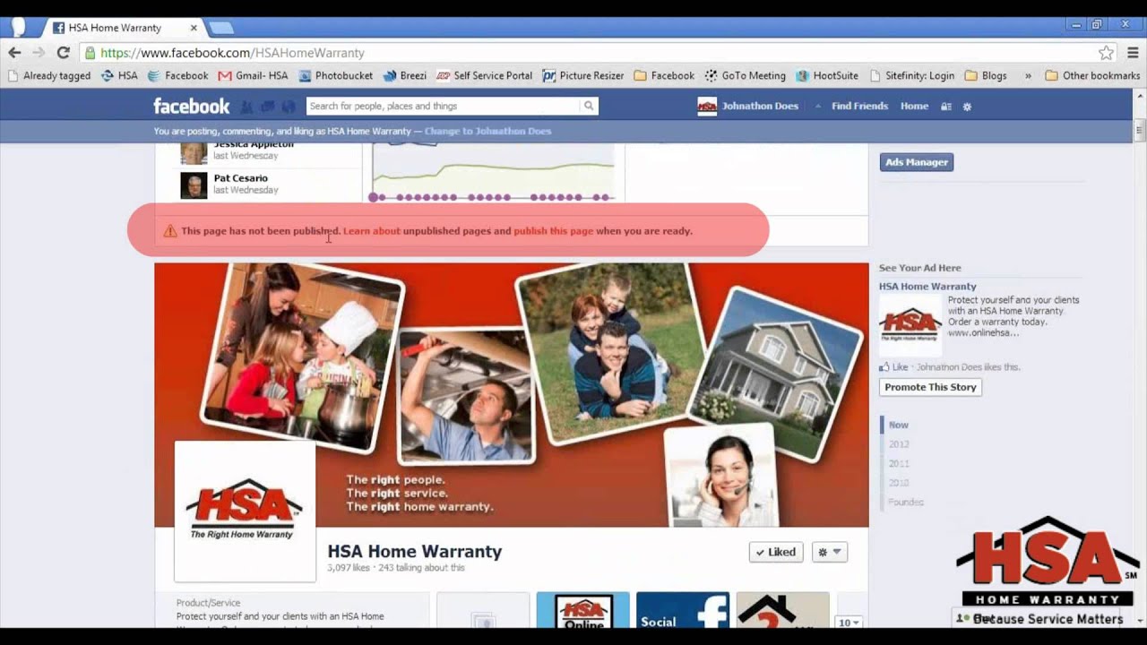Click the Ads Manager button
Screen dimensions: 1147x645
[x=916, y=162]
